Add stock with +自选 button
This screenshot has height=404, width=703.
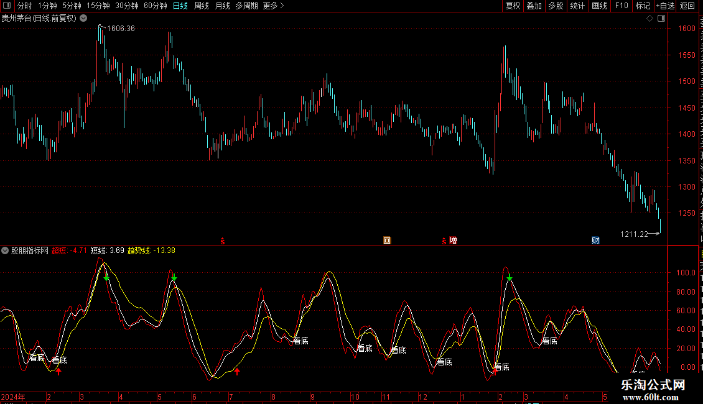click(x=665, y=6)
